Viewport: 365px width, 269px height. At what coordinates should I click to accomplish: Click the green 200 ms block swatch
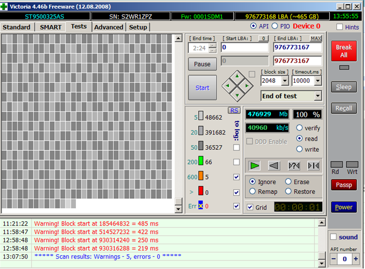point(200,161)
